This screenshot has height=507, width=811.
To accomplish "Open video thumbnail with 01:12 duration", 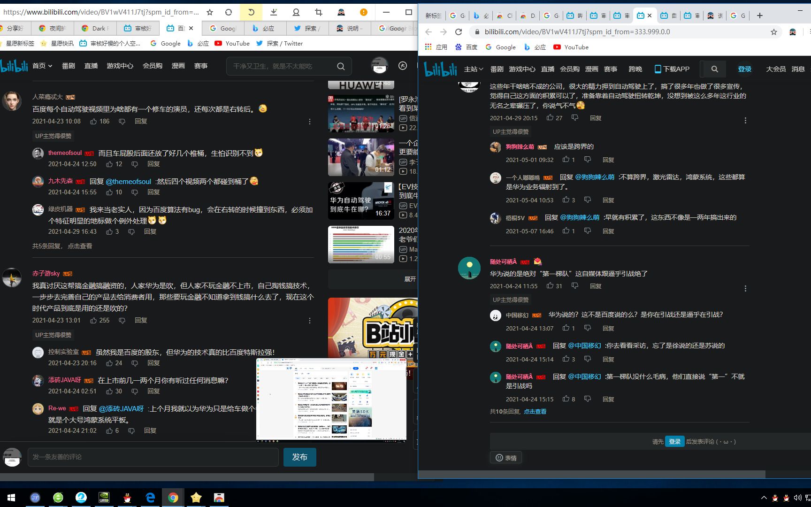I will [x=361, y=157].
